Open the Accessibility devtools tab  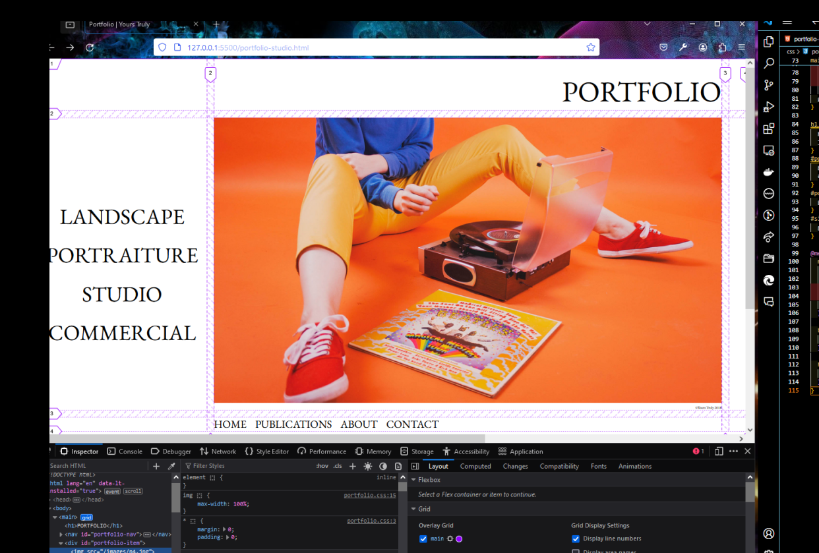tap(466, 451)
